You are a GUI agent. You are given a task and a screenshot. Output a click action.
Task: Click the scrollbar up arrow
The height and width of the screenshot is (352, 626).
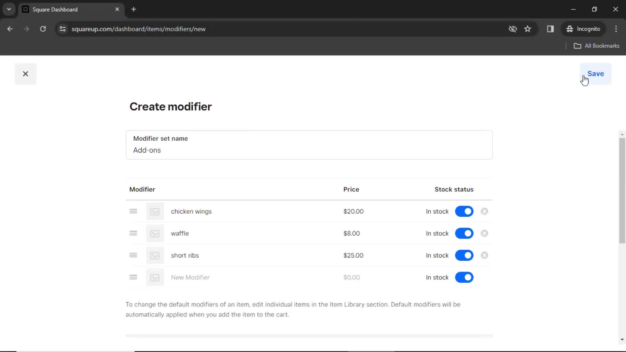622,134
